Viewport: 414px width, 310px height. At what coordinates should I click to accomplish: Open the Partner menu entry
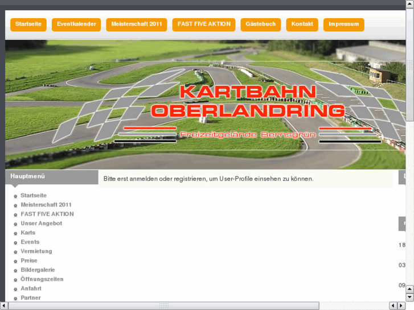pyautogui.click(x=31, y=297)
